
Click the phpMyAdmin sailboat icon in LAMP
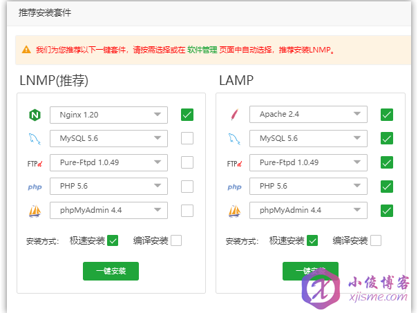[x=235, y=211]
